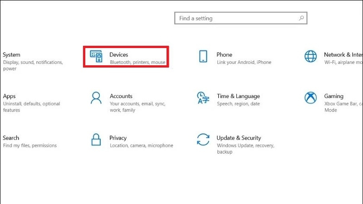The width and height of the screenshot is (363, 204).
Task: Open the System settings category
Action: 11,54
